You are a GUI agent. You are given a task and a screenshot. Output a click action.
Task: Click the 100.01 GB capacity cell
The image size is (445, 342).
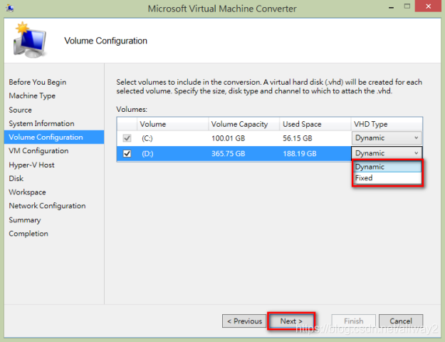[228, 138]
